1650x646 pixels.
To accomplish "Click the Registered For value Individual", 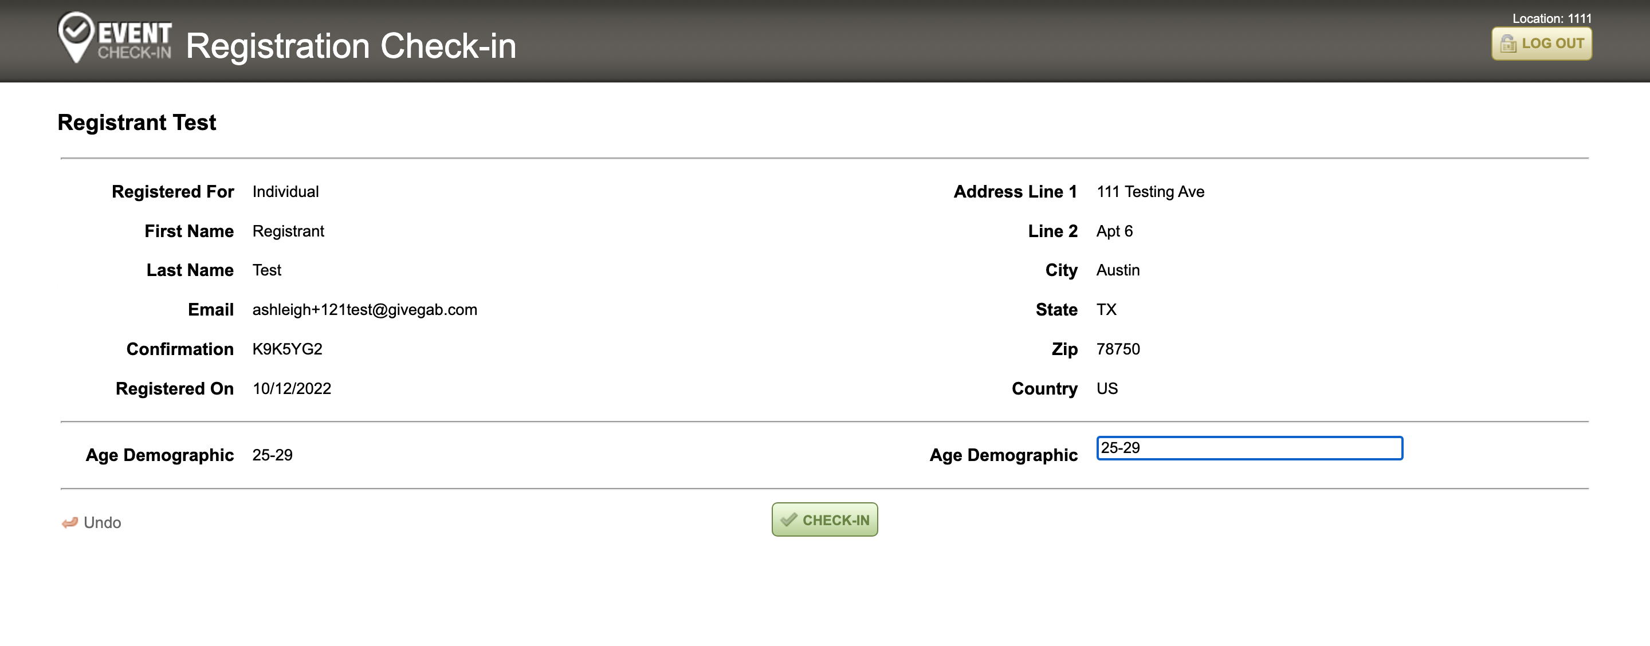I will tap(285, 191).
